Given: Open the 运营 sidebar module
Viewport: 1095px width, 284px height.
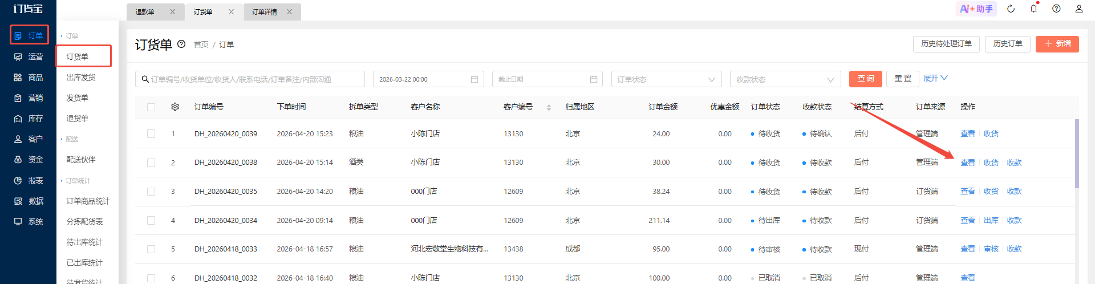Looking at the screenshot, I should (29, 56).
